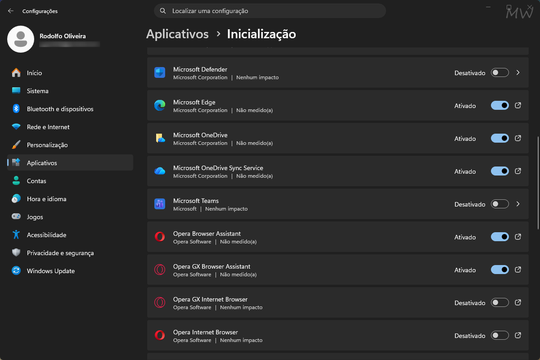This screenshot has width=540, height=360.
Task: Open external link for Microsoft Edge
Action: 518,105
